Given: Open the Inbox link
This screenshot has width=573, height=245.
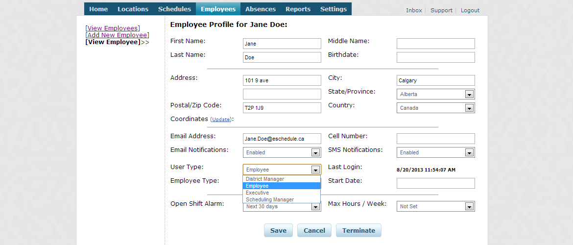Looking at the screenshot, I should point(414,10).
